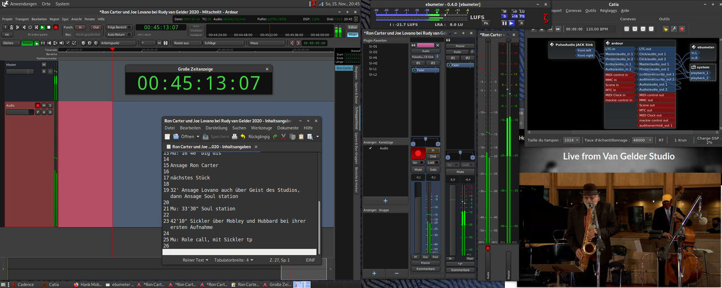
Task: Open Ardour's Fenster menu
Action: [x=90, y=19]
